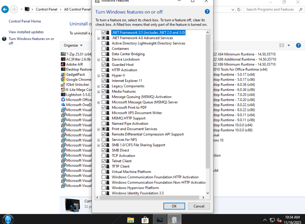Open recent locations dropdown arrow
This screenshot has height=224, width=305.
(x=21, y=9)
